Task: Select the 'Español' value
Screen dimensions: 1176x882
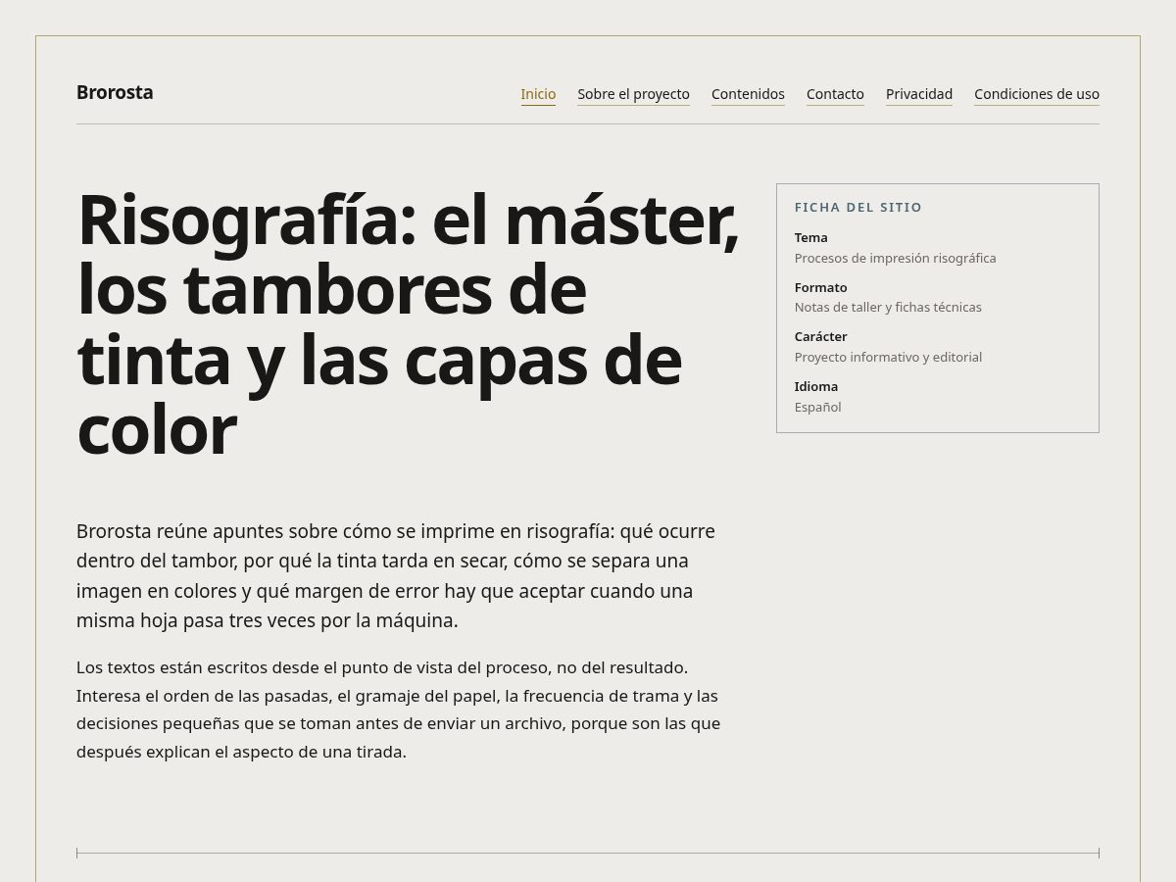Action: point(818,407)
